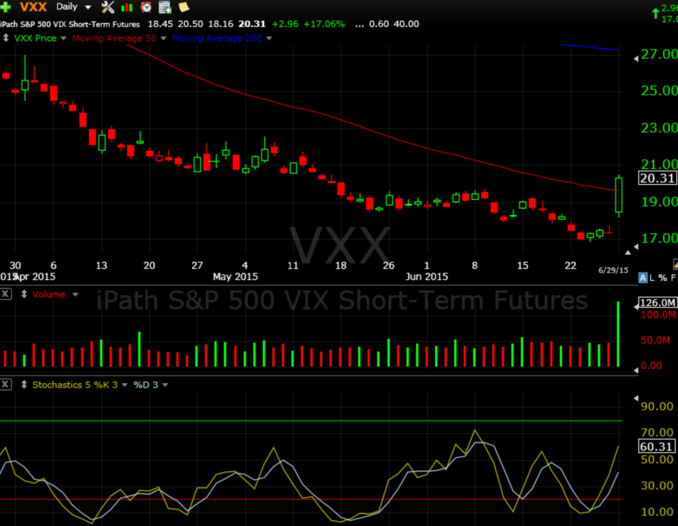
Task: Click the VXX Price plot label
Action: [35, 38]
